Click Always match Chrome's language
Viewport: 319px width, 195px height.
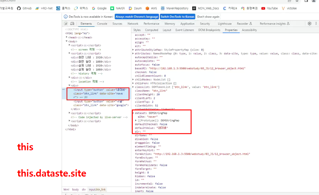(137, 17)
